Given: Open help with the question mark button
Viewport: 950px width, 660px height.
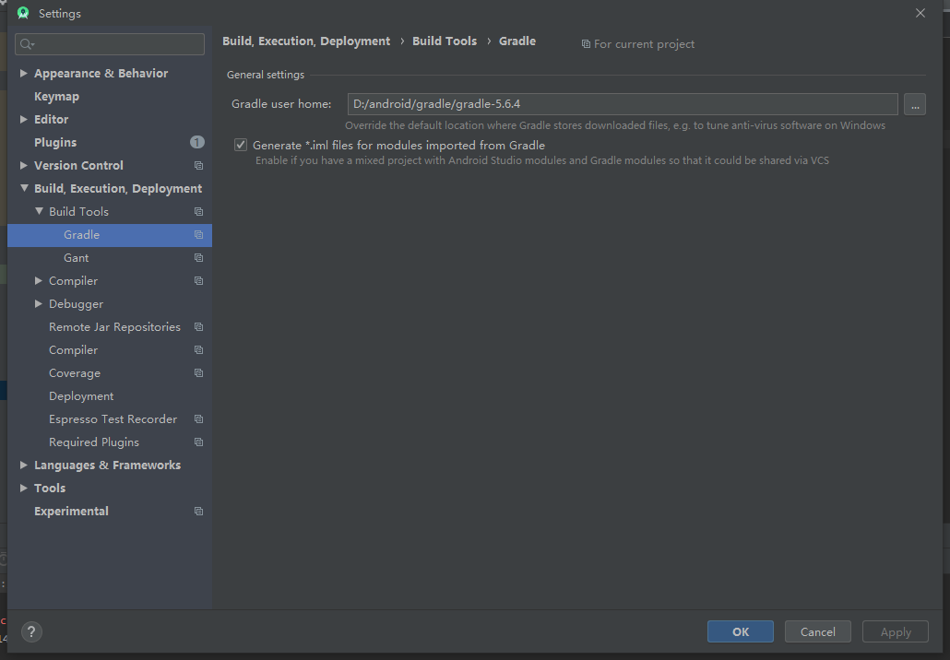Looking at the screenshot, I should click(x=31, y=632).
